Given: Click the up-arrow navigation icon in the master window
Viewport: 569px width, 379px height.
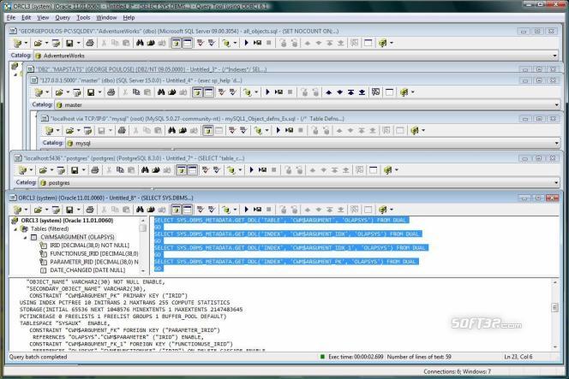Looking at the screenshot, I should 328,92.
